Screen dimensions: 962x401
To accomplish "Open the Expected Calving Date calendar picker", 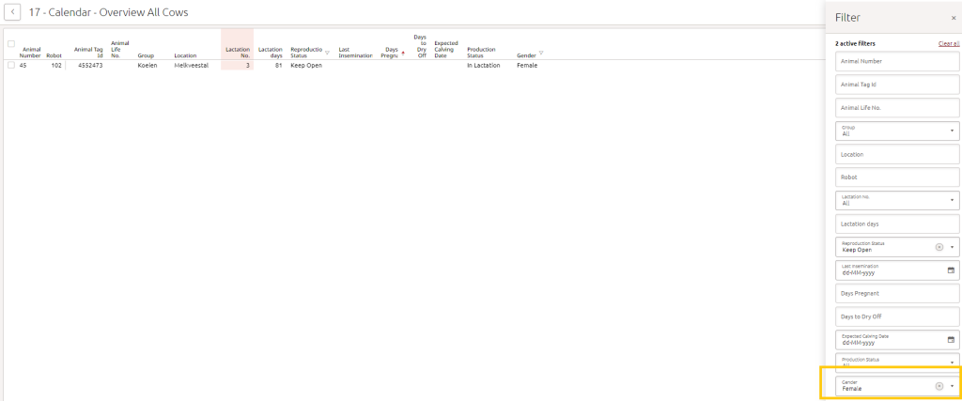I will [x=951, y=339].
